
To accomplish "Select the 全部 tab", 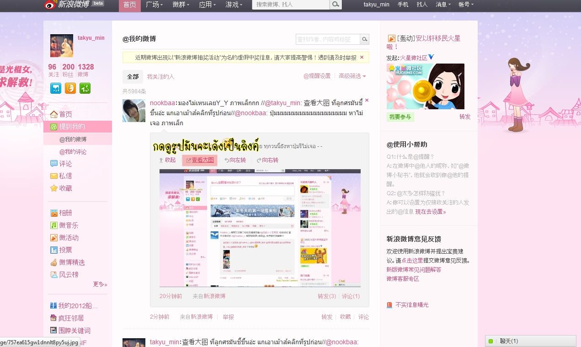I will (133, 77).
